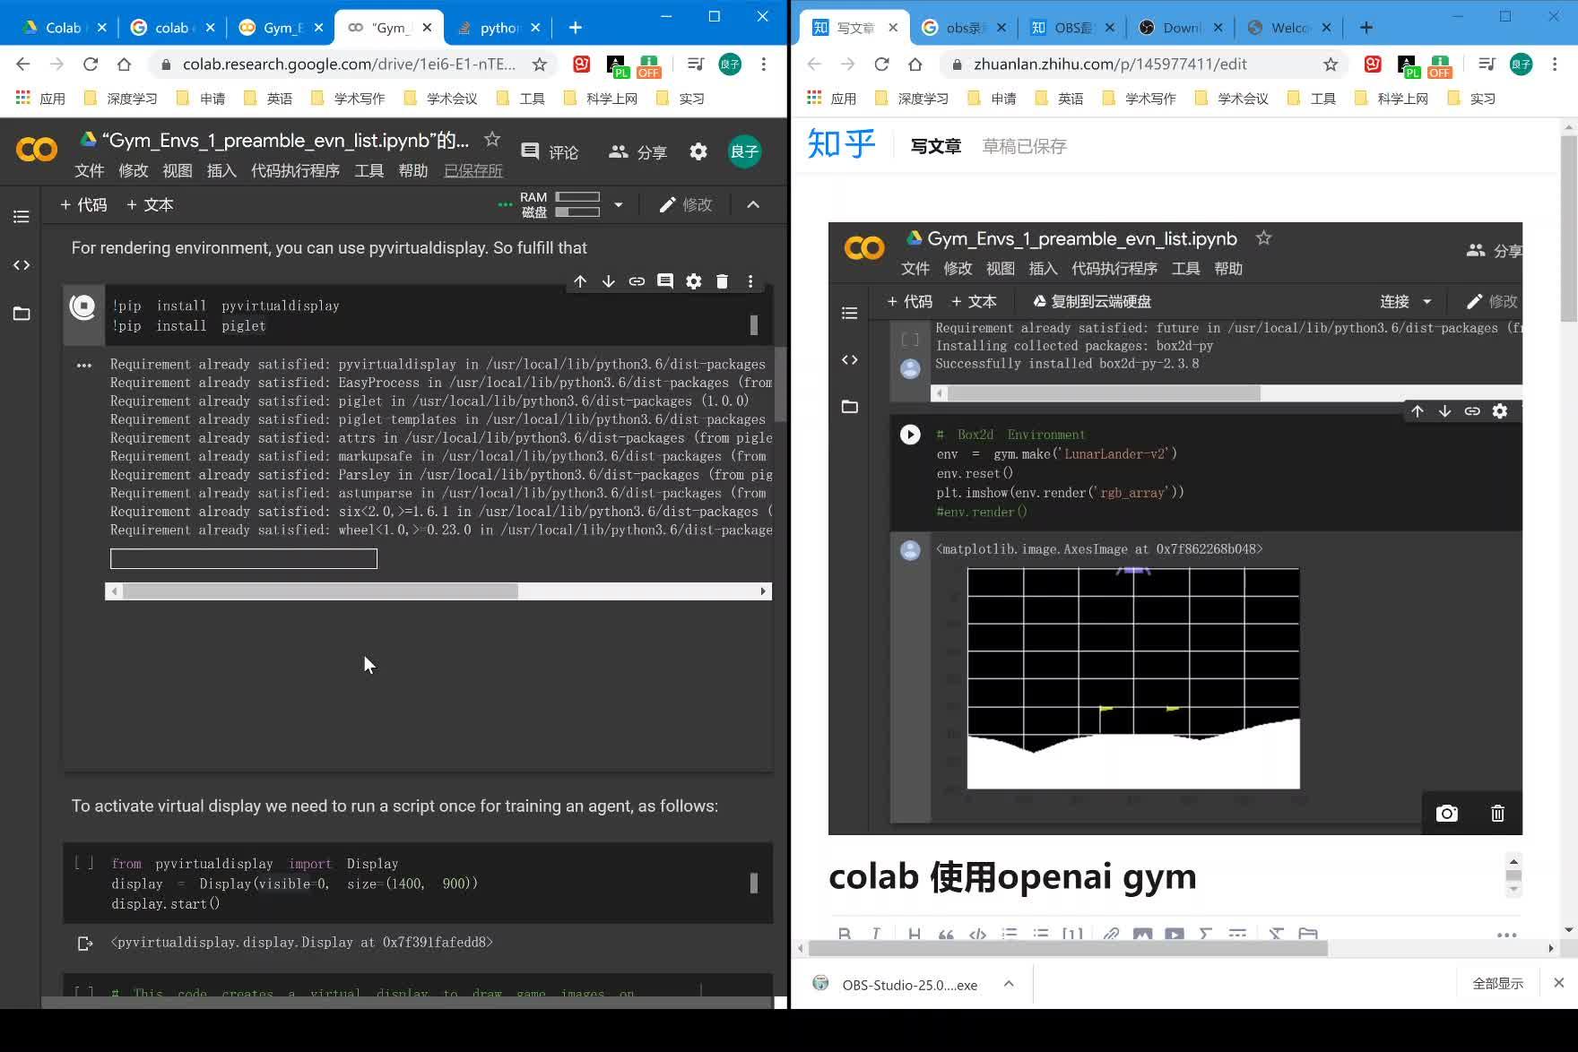The image size is (1578, 1052).
Task: Run the pyvirtualdisplay import Display cell
Action: tap(84, 863)
